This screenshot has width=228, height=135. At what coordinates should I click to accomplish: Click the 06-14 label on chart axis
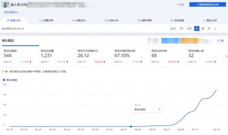click(216, 129)
